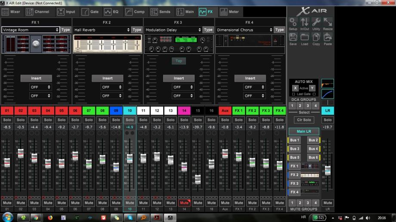
Task: Toggle Solo on channel 10
Action: point(130,120)
